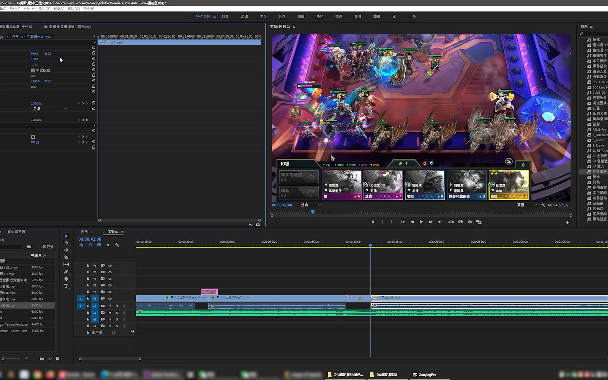Image resolution: width=608 pixels, height=380 pixels.
Task: Open timeline display settings wrench
Action: pos(117,245)
